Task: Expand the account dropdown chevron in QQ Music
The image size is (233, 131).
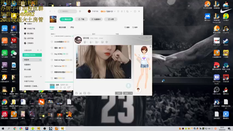Action: [x=114, y=11]
